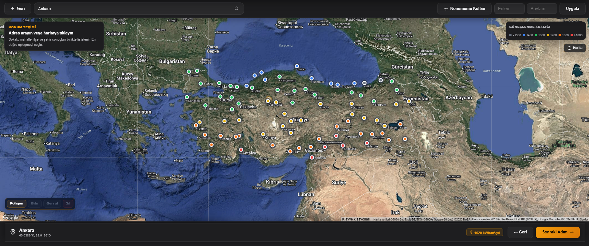Click the location pin icon beside Ankara
Image resolution: width=589 pixels, height=246 pixels.
[x=13, y=232]
